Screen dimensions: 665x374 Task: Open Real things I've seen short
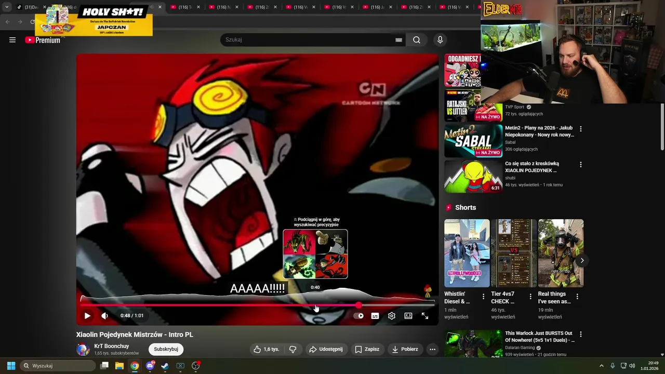coord(561,253)
